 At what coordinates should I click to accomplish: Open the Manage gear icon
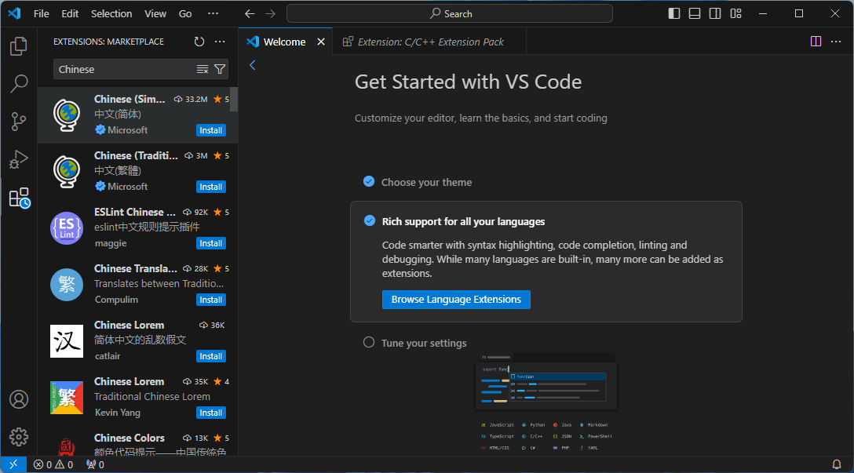19,437
